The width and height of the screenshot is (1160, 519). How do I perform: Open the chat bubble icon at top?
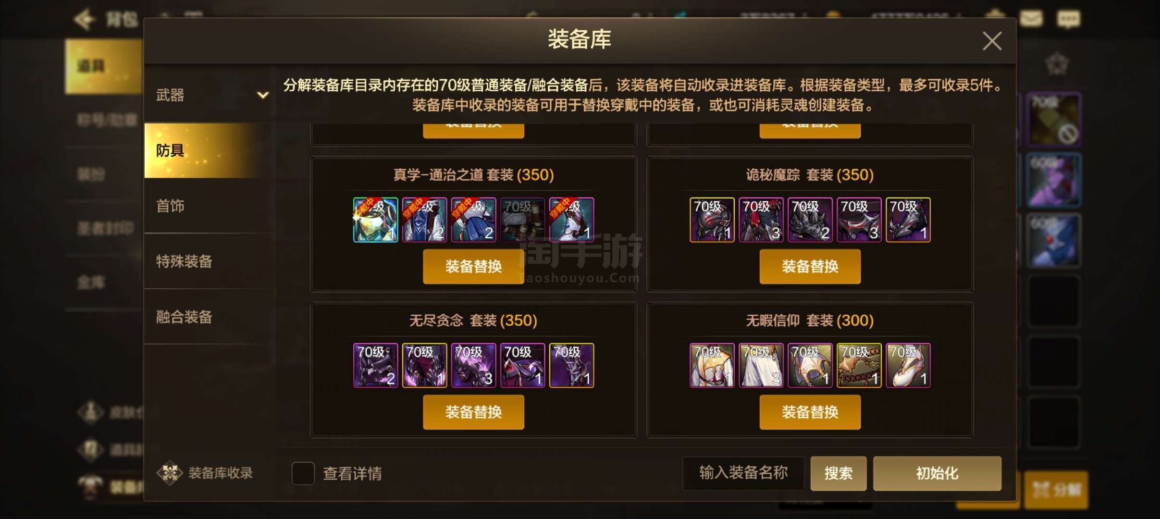tap(1068, 19)
